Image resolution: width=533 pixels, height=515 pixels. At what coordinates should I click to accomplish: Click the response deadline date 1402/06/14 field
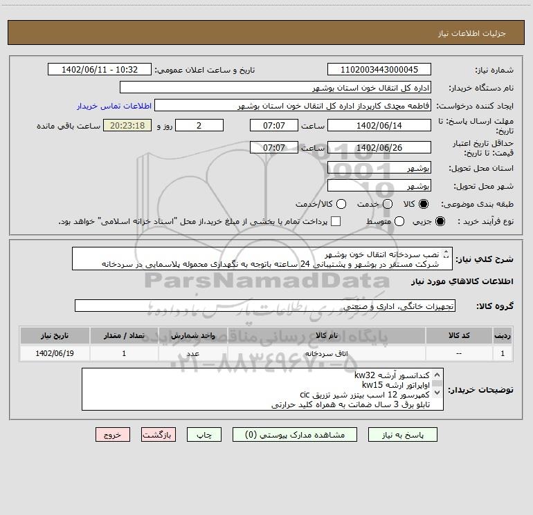tap(379, 125)
